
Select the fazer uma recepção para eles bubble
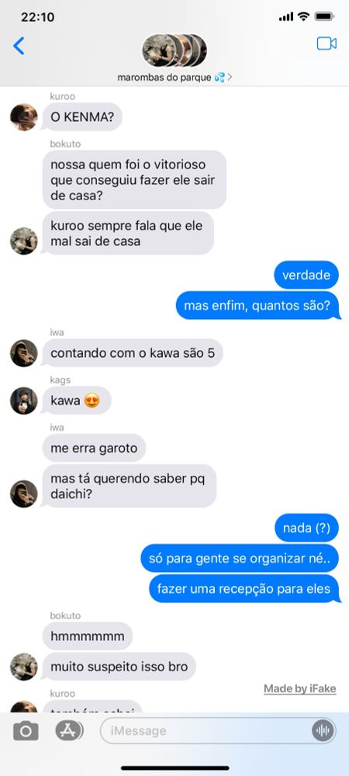pos(244,589)
